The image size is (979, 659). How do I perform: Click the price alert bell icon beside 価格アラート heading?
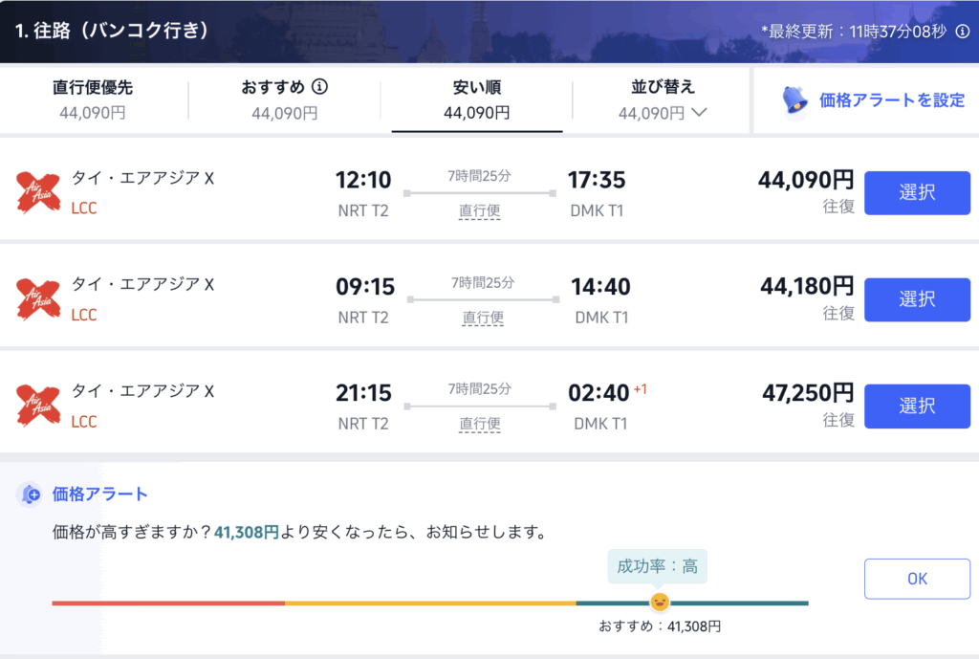pos(32,494)
